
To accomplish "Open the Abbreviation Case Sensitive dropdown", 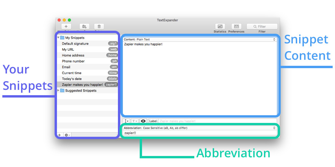I will point(200,128).
